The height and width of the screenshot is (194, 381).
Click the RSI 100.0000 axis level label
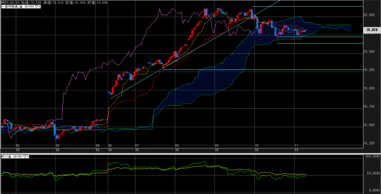372,157
